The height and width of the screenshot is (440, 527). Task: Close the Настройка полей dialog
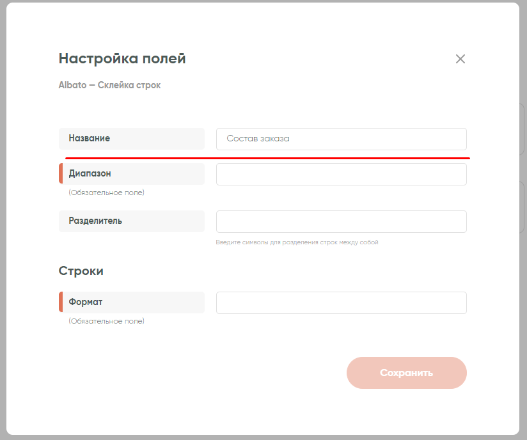coord(460,59)
